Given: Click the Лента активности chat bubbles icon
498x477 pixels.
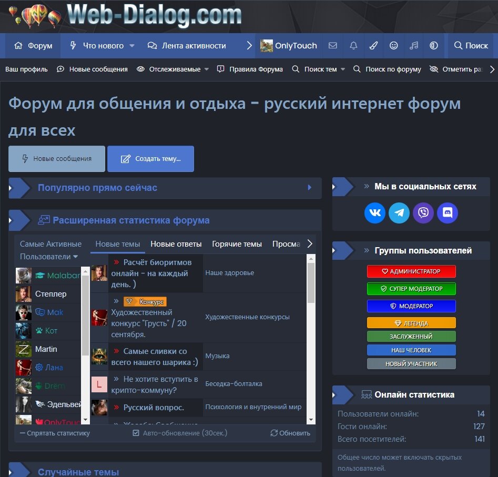Looking at the screenshot, I should pos(152,45).
